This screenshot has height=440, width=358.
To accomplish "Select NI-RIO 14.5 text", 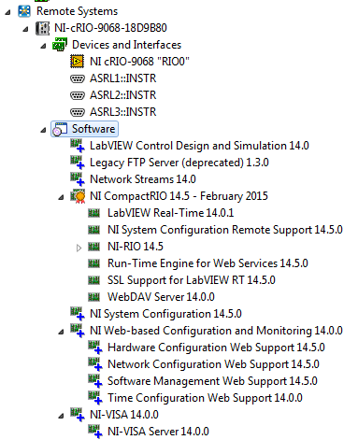I will click(x=136, y=247).
